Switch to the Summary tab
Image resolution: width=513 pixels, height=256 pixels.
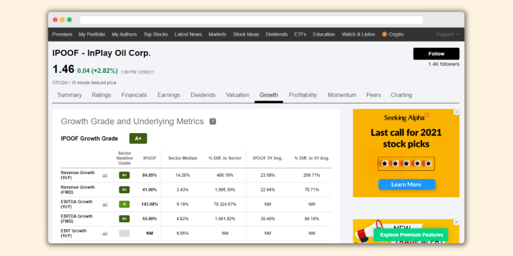tap(69, 95)
